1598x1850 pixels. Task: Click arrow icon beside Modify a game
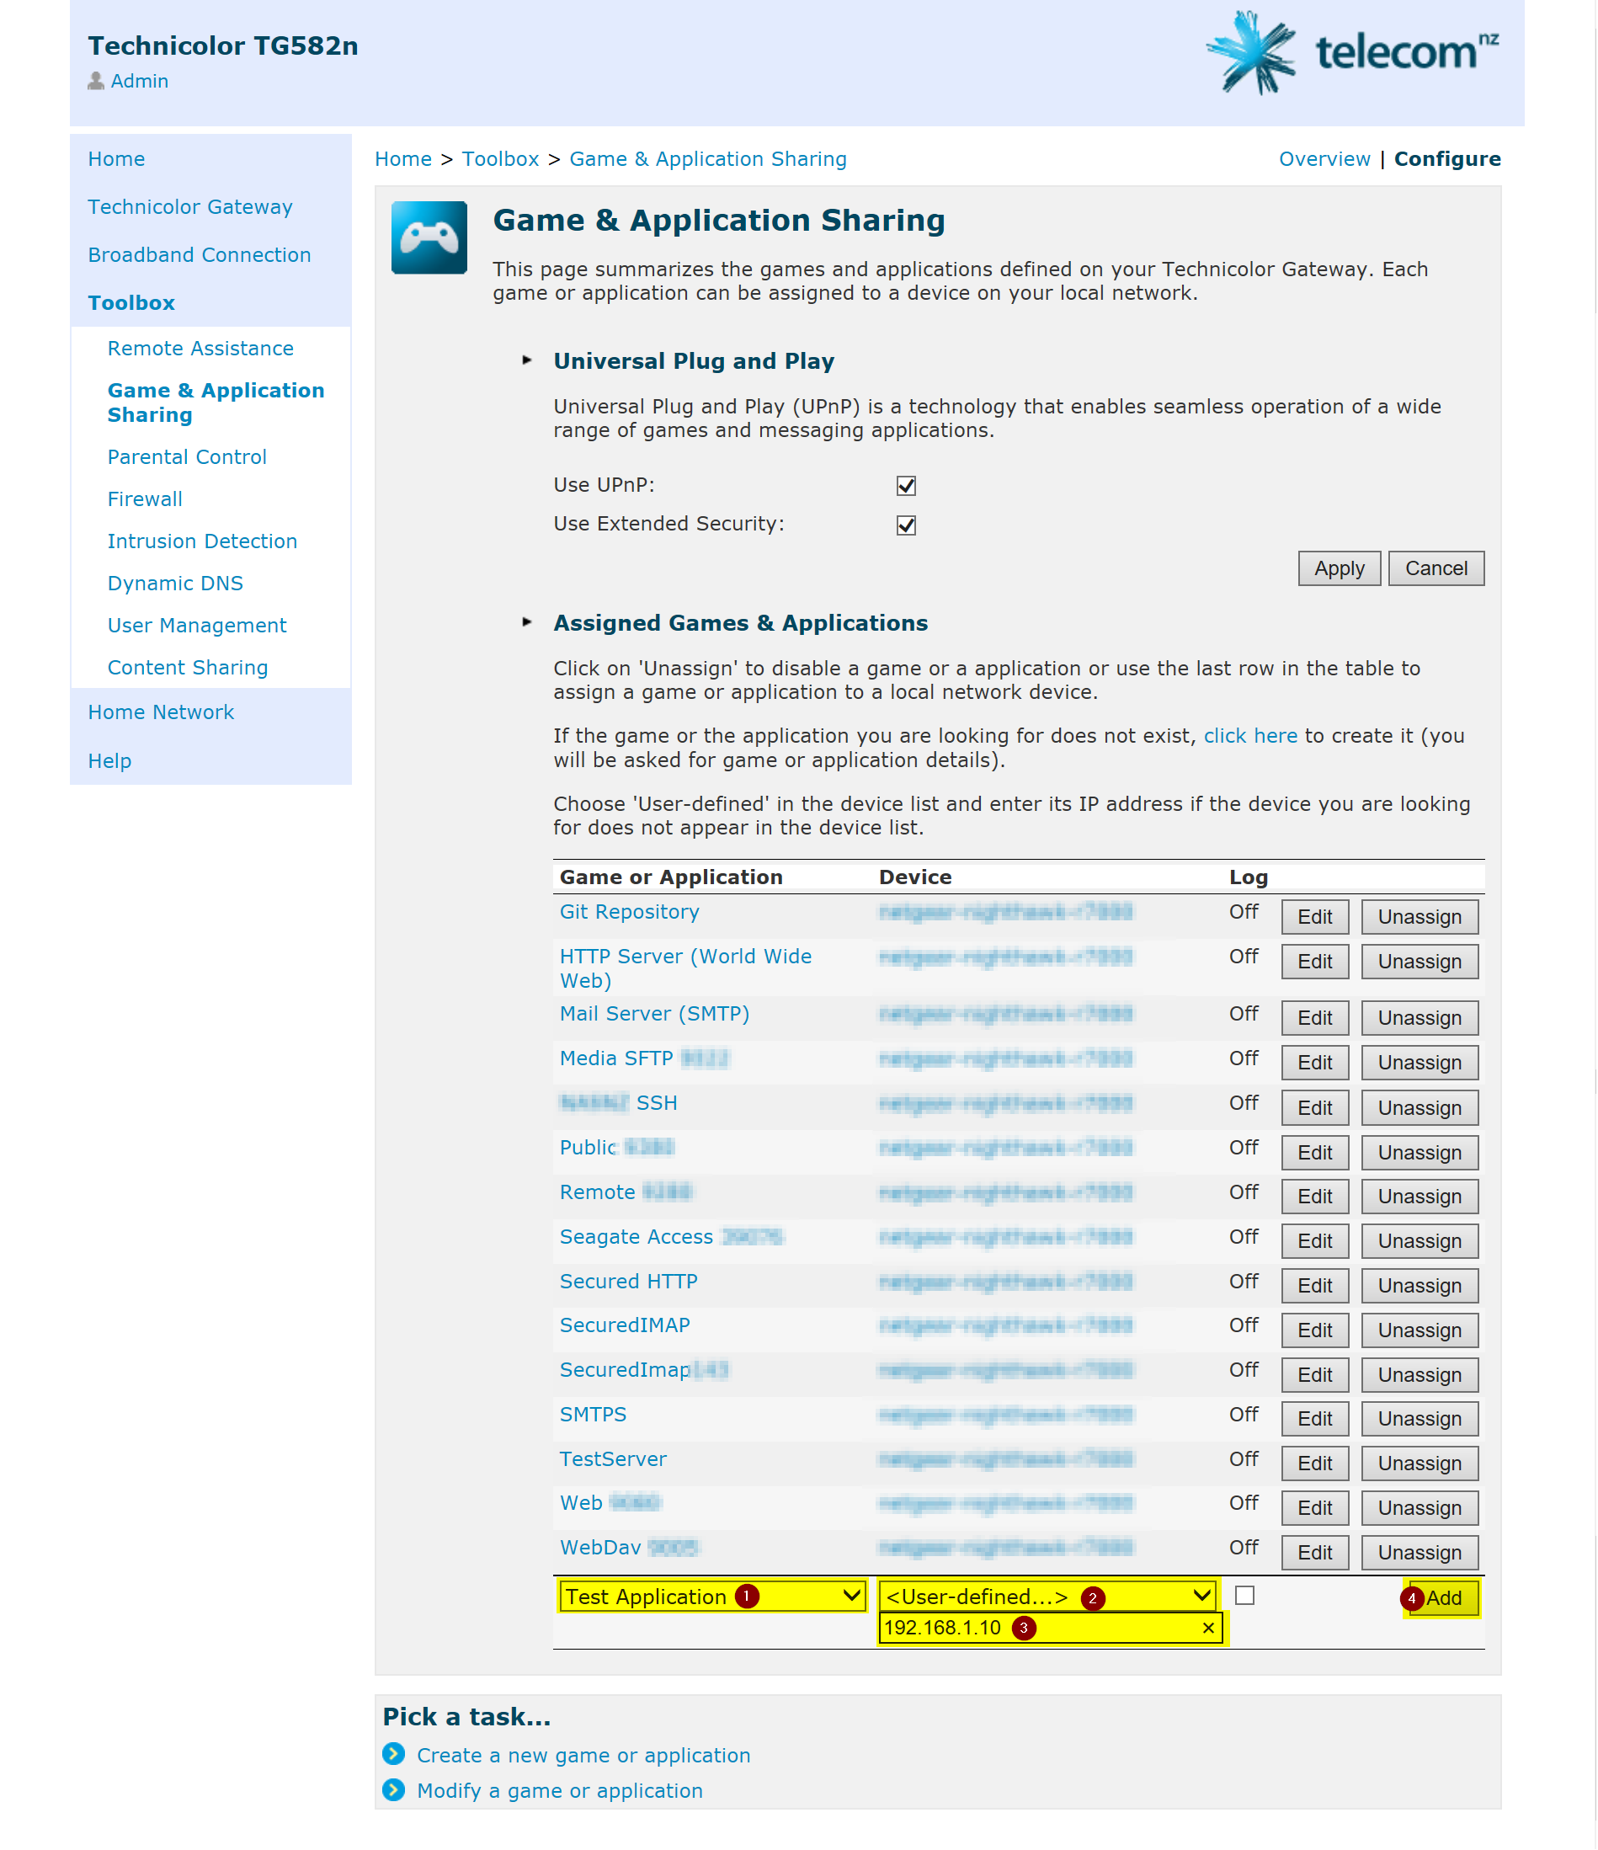tap(394, 1790)
